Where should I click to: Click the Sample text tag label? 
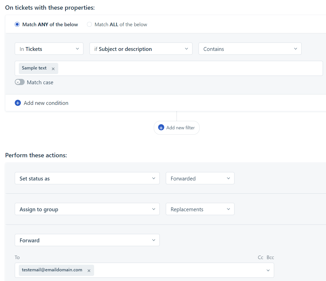click(34, 68)
